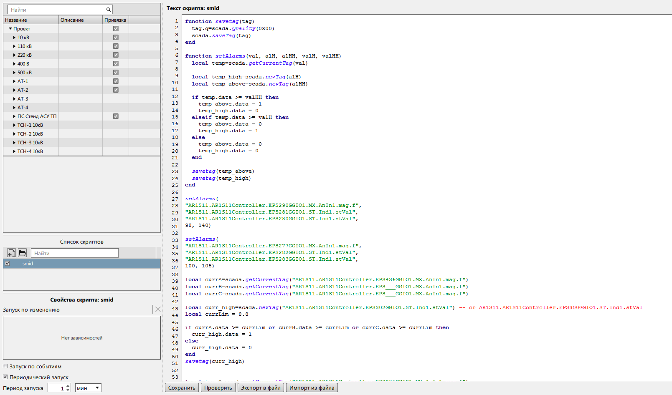Clear dependencies with the × icon near Запуск по изменению
The height and width of the screenshot is (395, 672).
pyautogui.click(x=157, y=309)
